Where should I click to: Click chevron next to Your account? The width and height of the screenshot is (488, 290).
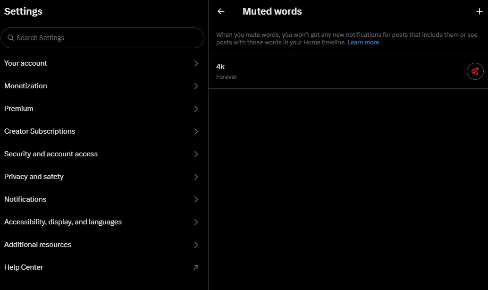(x=196, y=64)
